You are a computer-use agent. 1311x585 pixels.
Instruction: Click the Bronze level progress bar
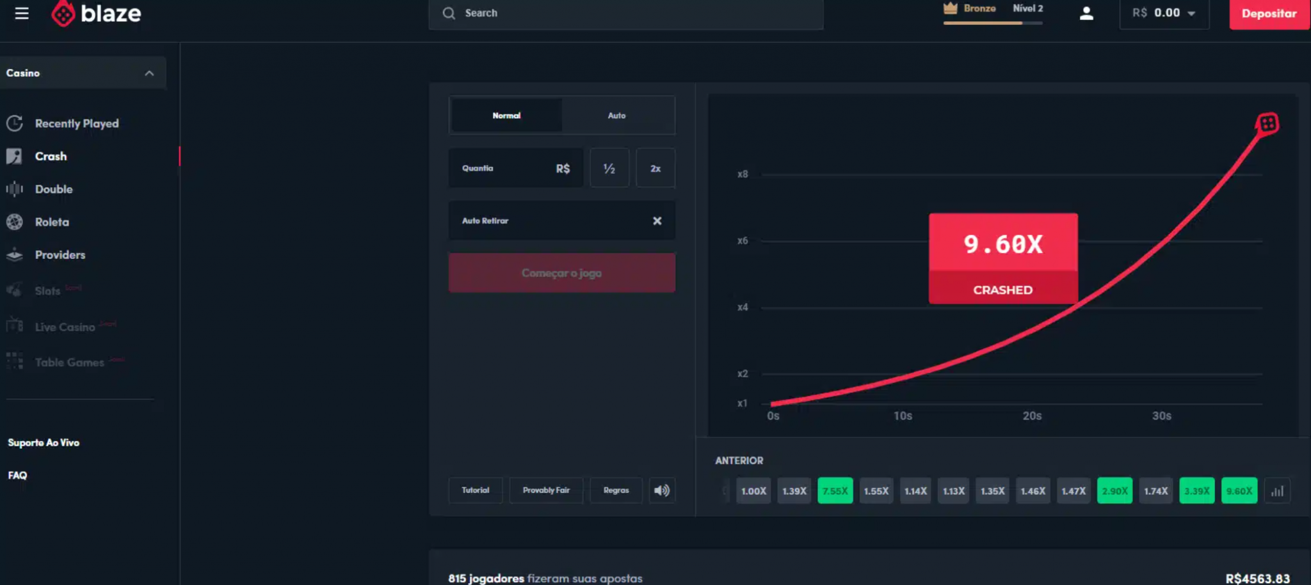coord(993,24)
